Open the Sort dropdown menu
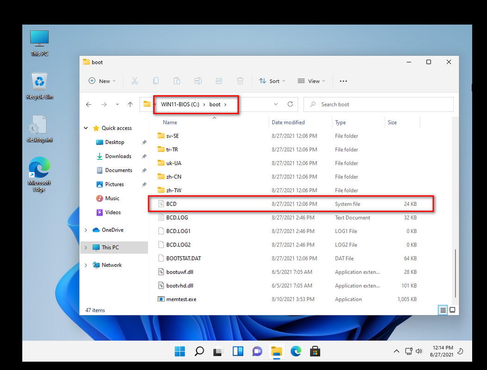487x370 pixels. 272,81
